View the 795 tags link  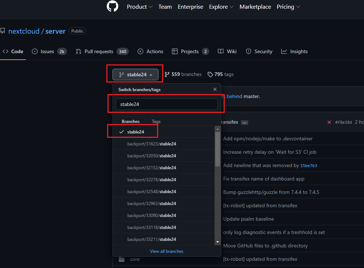coord(221,74)
